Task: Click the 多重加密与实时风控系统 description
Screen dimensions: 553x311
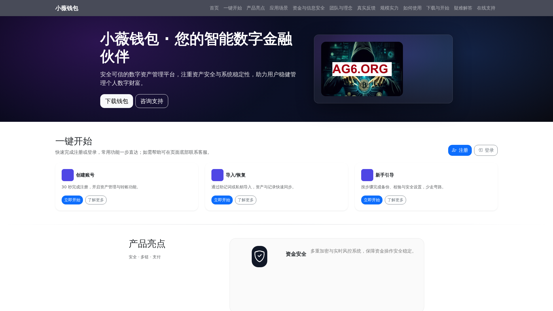Action: click(x=363, y=251)
